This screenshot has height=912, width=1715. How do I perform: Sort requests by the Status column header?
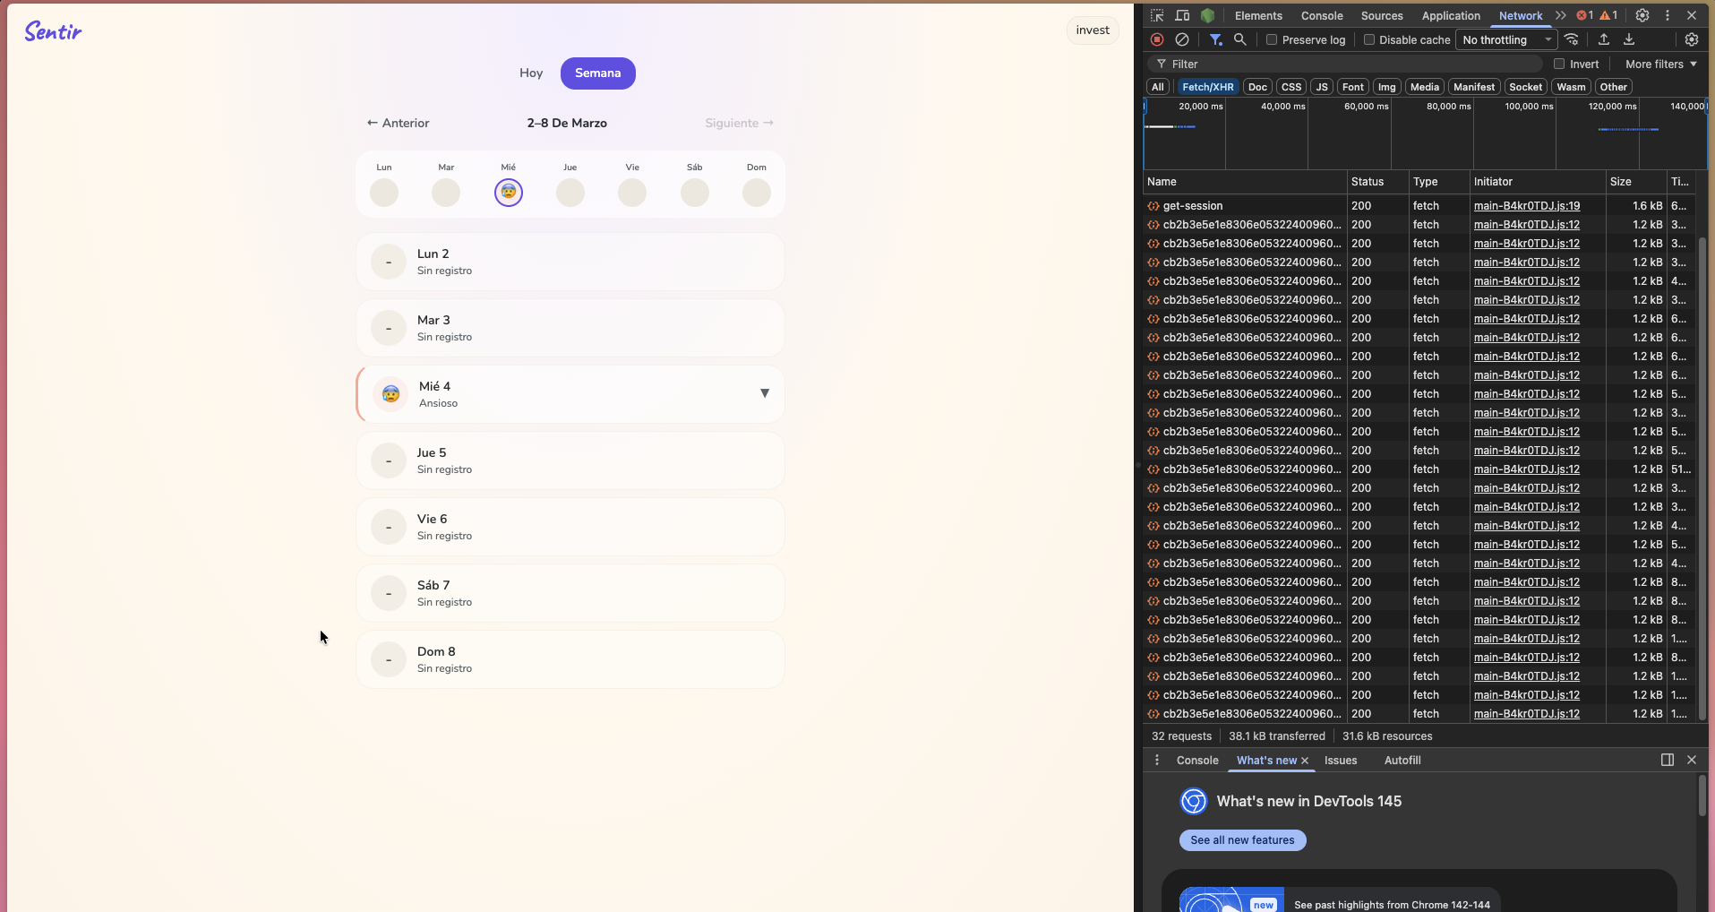click(x=1378, y=182)
